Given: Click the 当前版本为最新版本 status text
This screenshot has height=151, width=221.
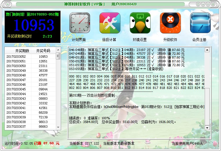Looking at the screenshot, I should point(119,143).
